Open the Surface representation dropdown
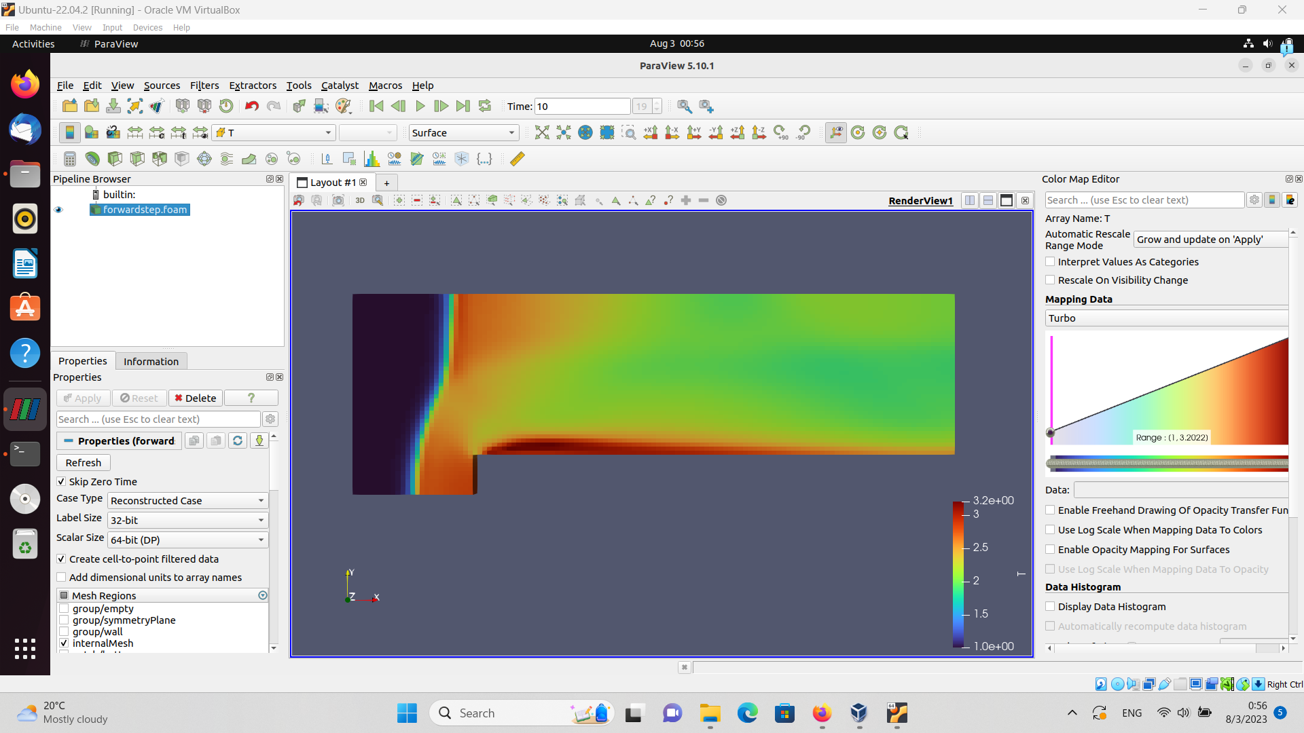The image size is (1304, 733). (464, 133)
